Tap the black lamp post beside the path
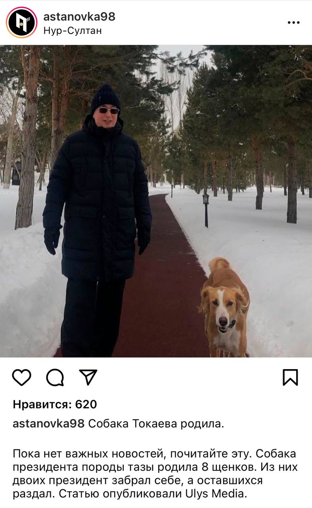 pyautogui.click(x=206, y=210)
